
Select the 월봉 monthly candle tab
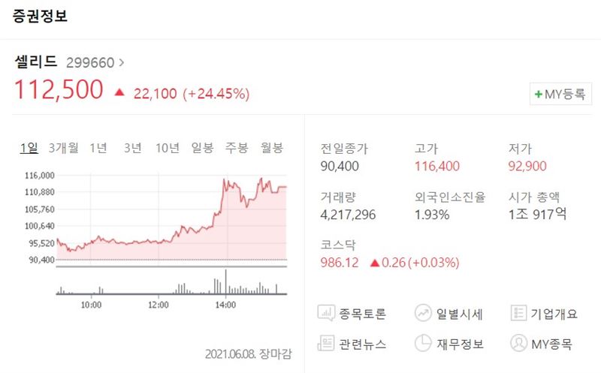(271, 148)
